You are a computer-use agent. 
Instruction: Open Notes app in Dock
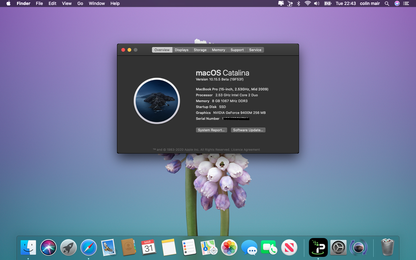169,248
